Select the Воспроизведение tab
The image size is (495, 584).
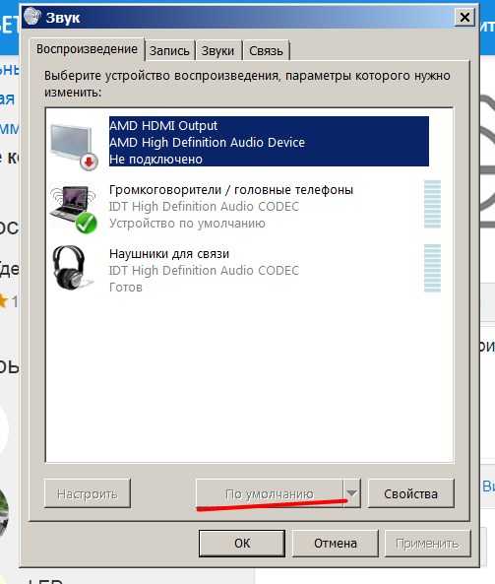pyautogui.click(x=87, y=49)
